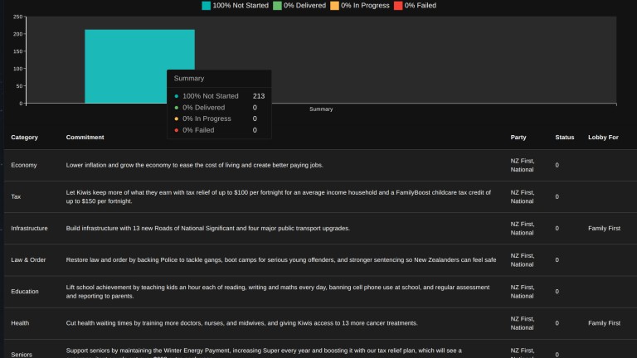Toggle the red 0% Failed legend swatch

tap(398, 6)
